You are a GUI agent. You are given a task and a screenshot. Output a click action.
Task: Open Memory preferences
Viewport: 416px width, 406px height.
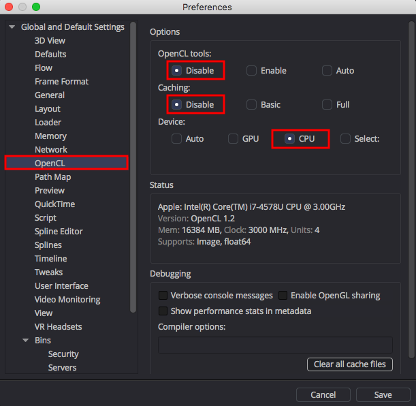tap(50, 136)
